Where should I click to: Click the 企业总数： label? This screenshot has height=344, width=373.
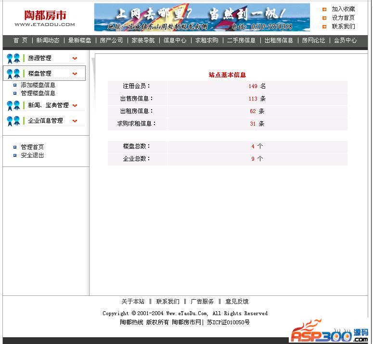137,159
